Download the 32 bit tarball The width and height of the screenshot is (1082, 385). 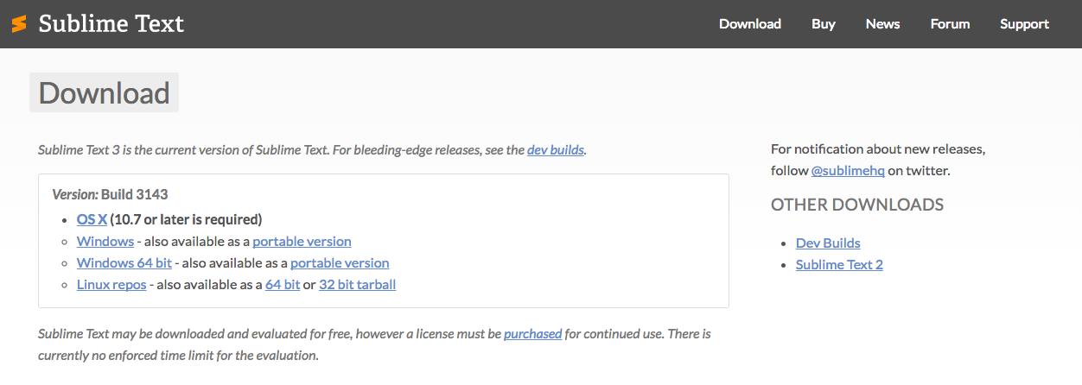click(x=357, y=284)
